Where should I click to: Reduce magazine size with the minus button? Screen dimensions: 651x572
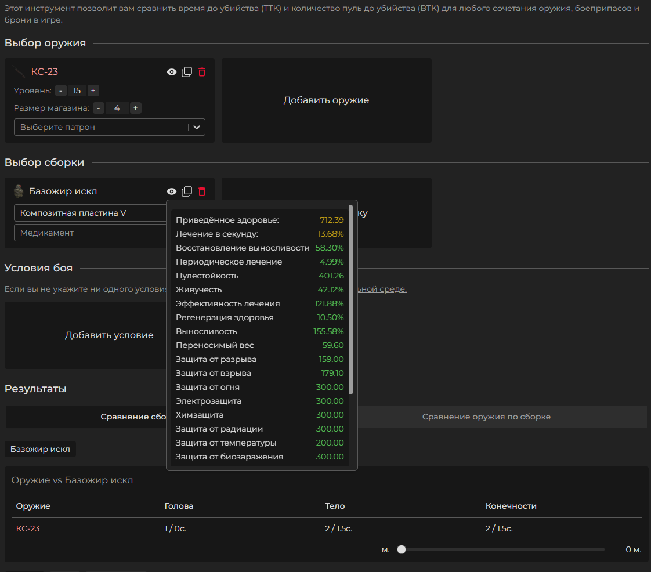(x=99, y=108)
